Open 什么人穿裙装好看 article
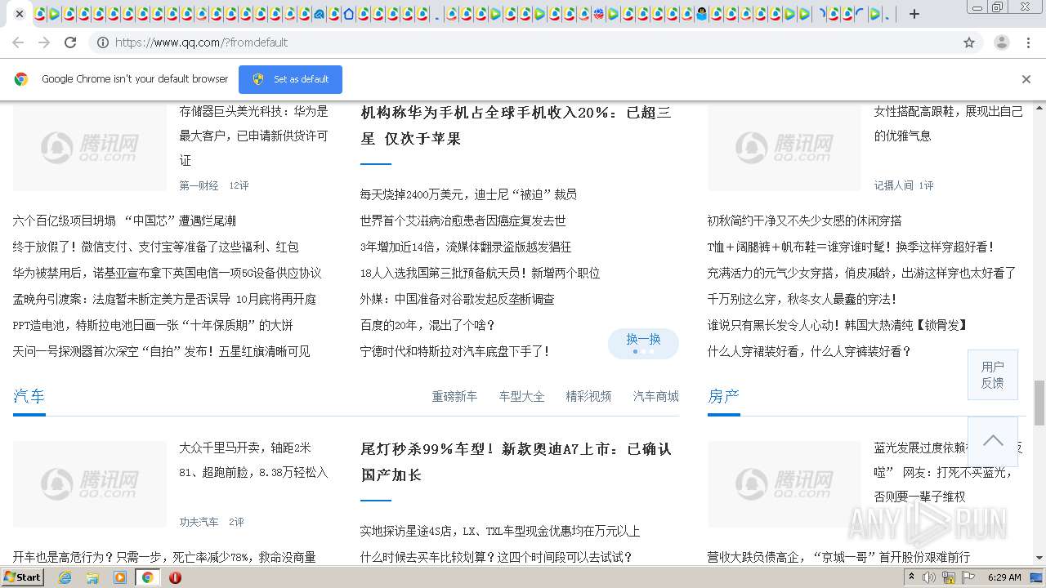Screen dimensions: 1046x588 pyautogui.click(x=809, y=351)
